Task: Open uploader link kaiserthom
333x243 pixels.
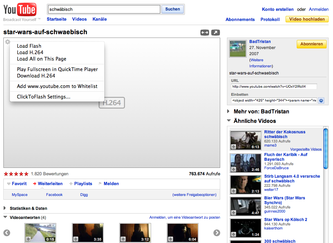Action: [273, 228]
